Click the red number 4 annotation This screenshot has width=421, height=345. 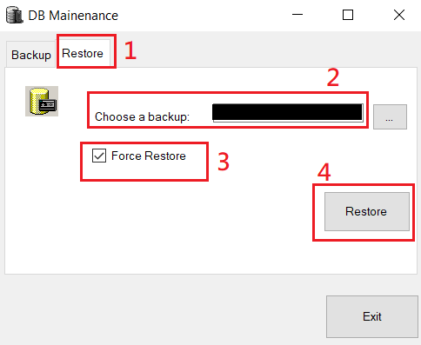point(324,172)
